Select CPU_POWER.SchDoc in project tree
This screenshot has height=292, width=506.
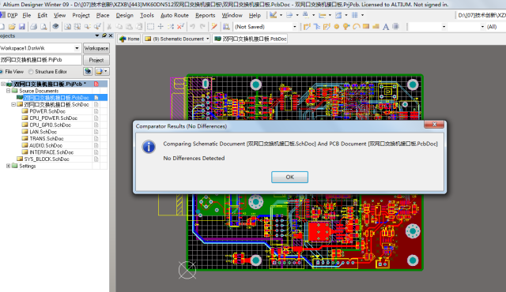pos(54,118)
